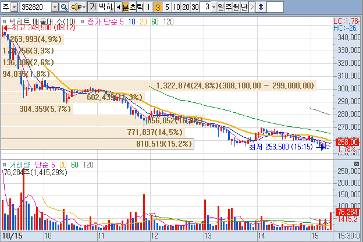
Task: Select the 틱 tick chart tab
Action: [x=140, y=8]
